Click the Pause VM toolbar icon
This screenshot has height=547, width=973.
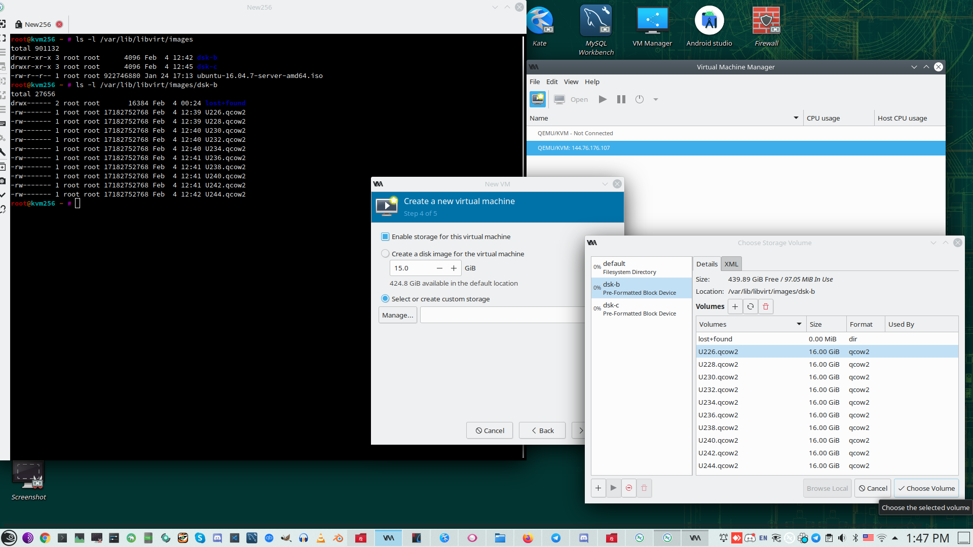point(621,99)
